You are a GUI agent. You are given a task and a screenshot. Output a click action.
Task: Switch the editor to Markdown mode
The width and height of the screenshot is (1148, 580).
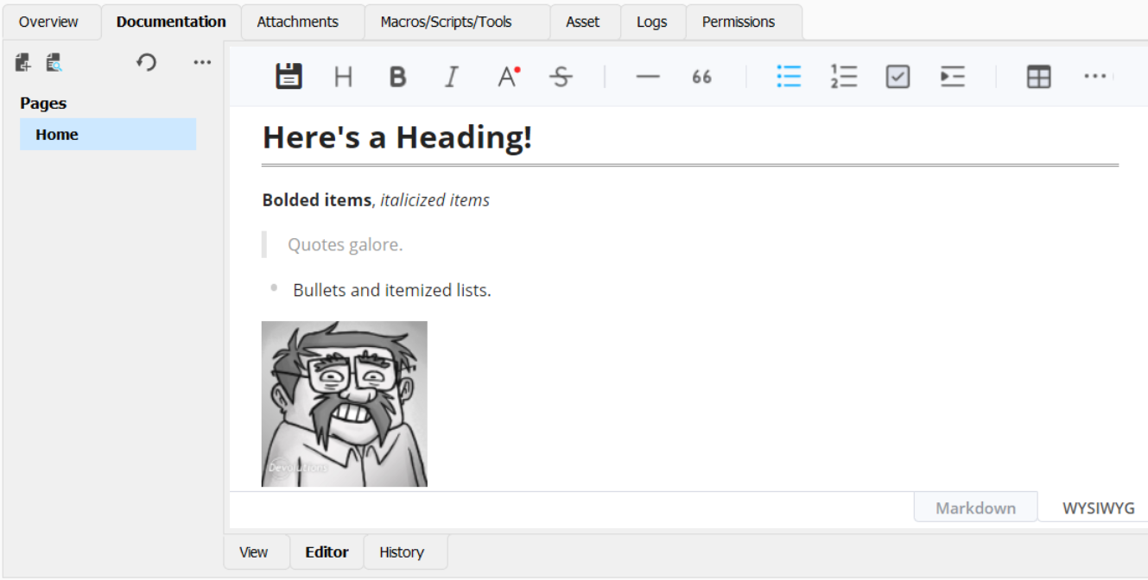click(974, 507)
